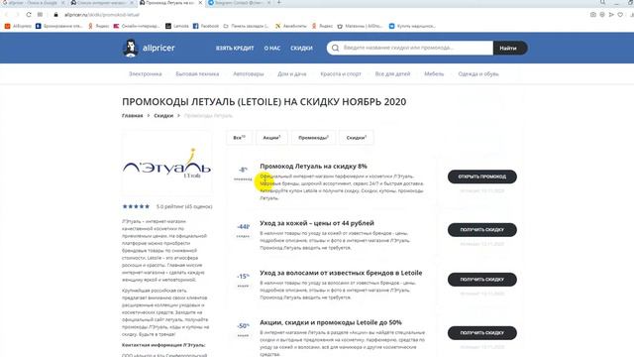Click ПОЛУЧИТЬ СКИДКУ for Уход за волосами
634x357 pixels.
pos(482,280)
